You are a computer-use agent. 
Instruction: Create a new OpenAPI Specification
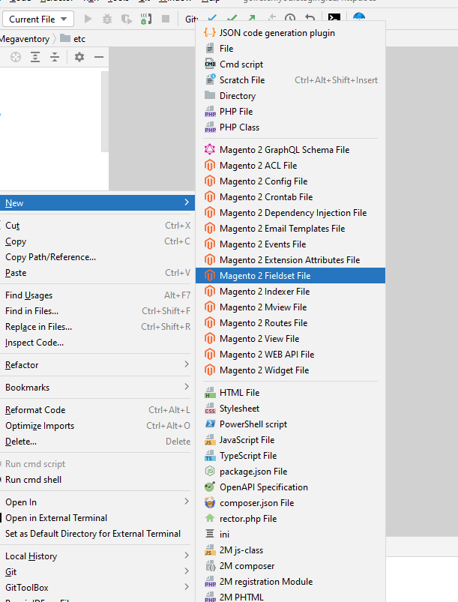pyautogui.click(x=290, y=487)
